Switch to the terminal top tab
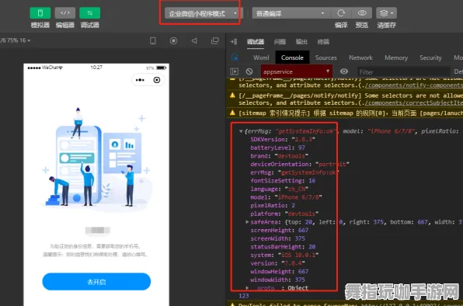The width and height of the screenshot is (463, 306). (x=323, y=42)
